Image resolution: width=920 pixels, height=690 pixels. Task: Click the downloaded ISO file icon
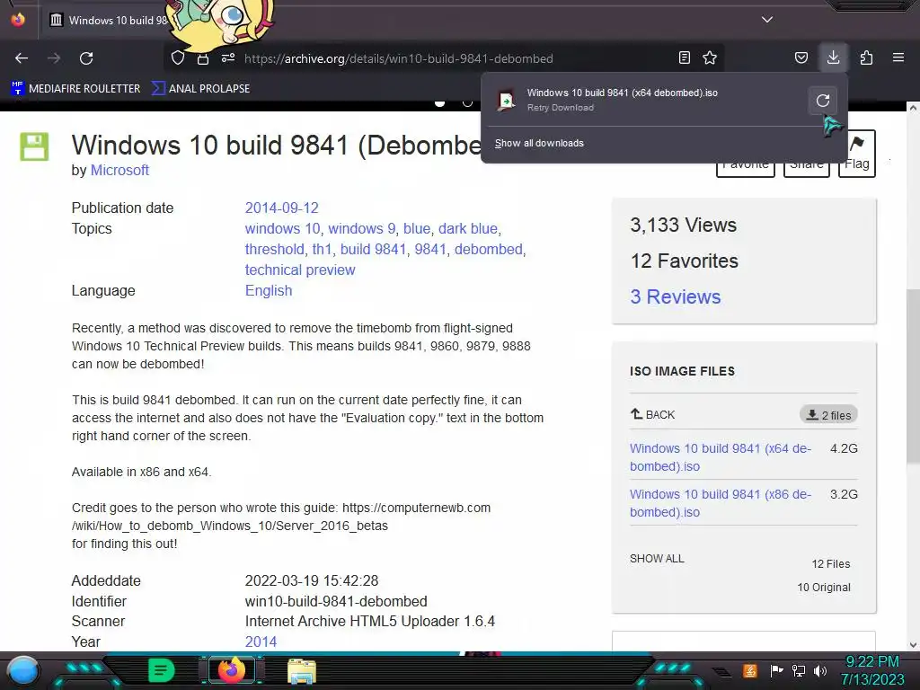click(x=507, y=101)
